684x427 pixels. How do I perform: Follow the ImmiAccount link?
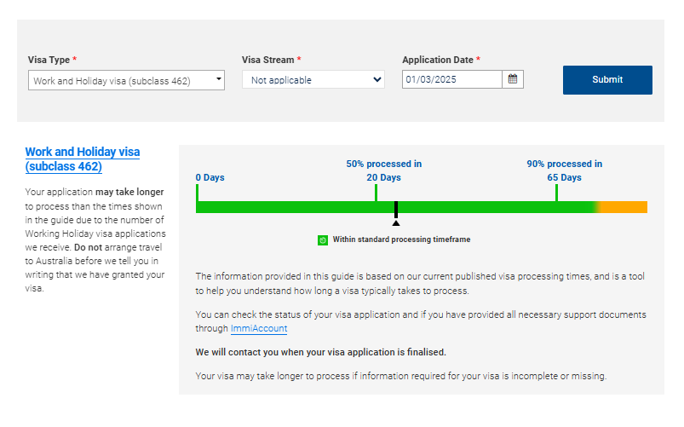click(x=258, y=329)
